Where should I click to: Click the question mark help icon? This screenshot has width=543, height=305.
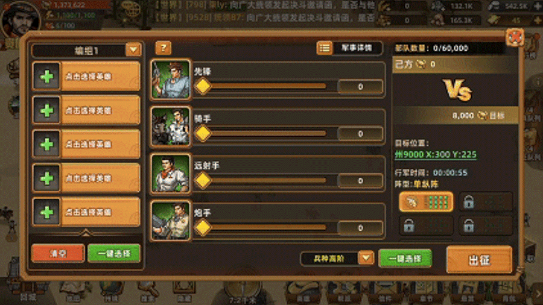coord(163,48)
